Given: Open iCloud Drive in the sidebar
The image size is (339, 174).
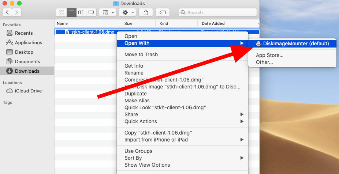Looking at the screenshot, I should pyautogui.click(x=28, y=91).
